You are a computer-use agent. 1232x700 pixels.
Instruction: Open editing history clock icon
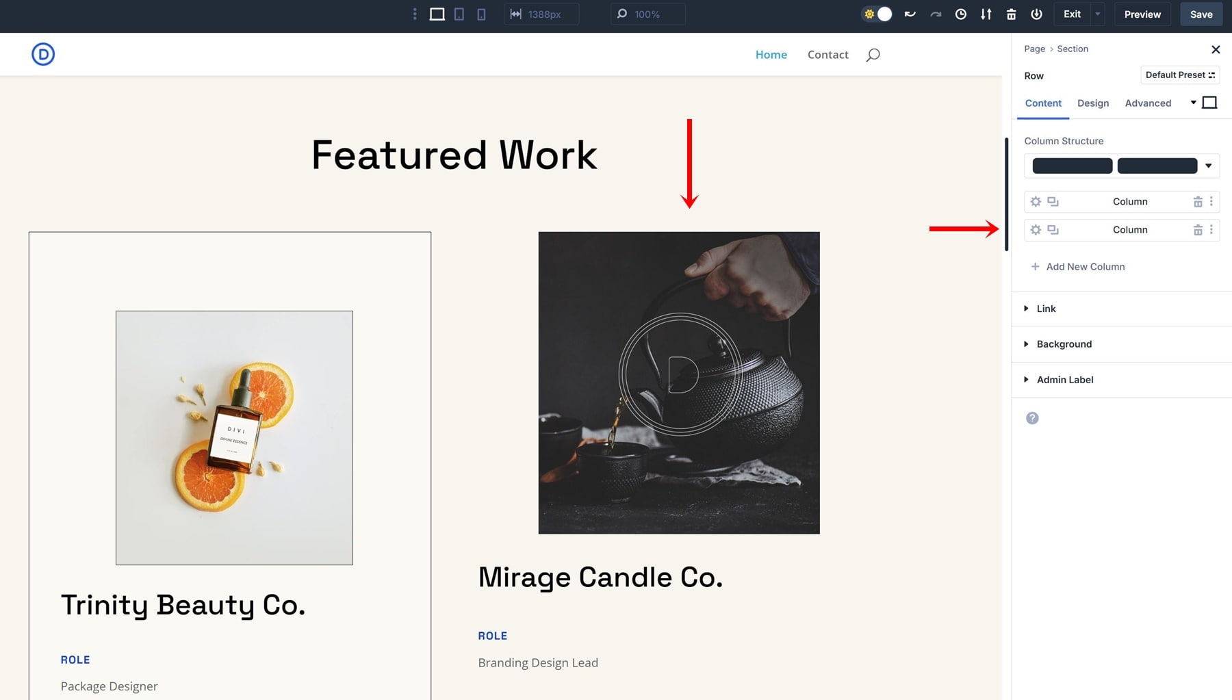pos(961,14)
